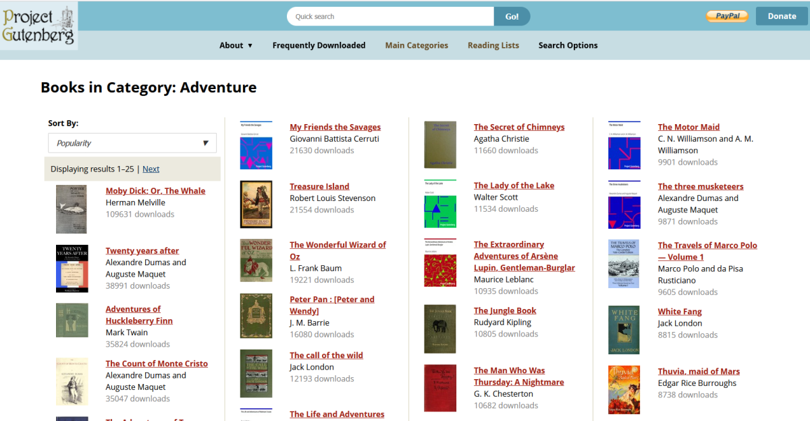
Task: Click the PayPal donate icon
Action: pos(727,16)
